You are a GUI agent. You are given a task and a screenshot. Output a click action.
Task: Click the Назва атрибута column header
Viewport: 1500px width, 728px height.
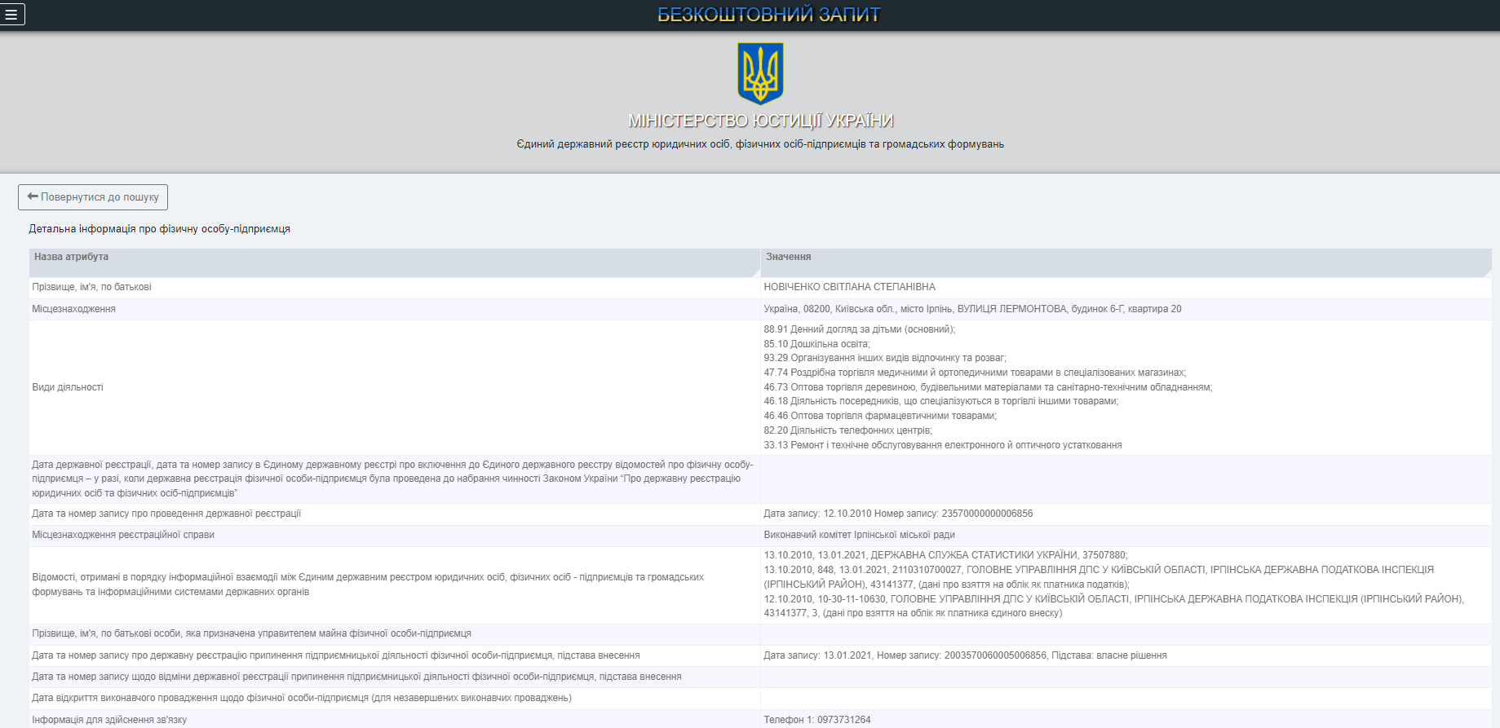[71, 257]
